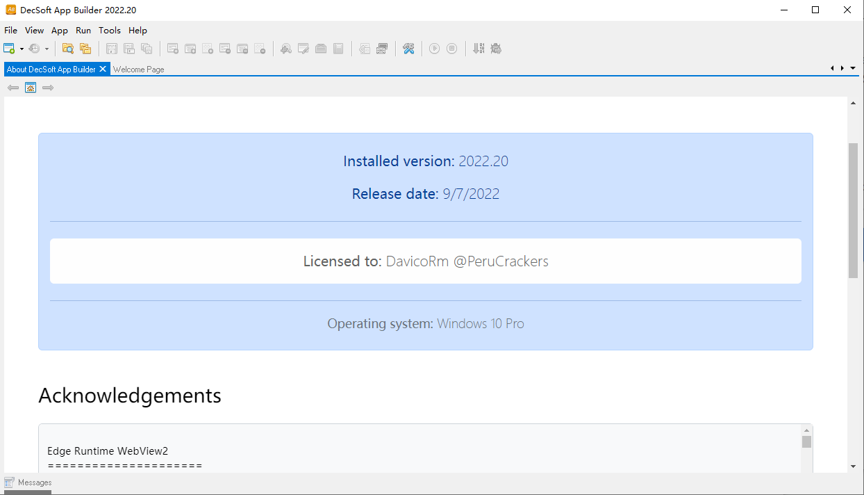This screenshot has width=864, height=495.
Task: Open app options wrench tools icon
Action: 408,49
